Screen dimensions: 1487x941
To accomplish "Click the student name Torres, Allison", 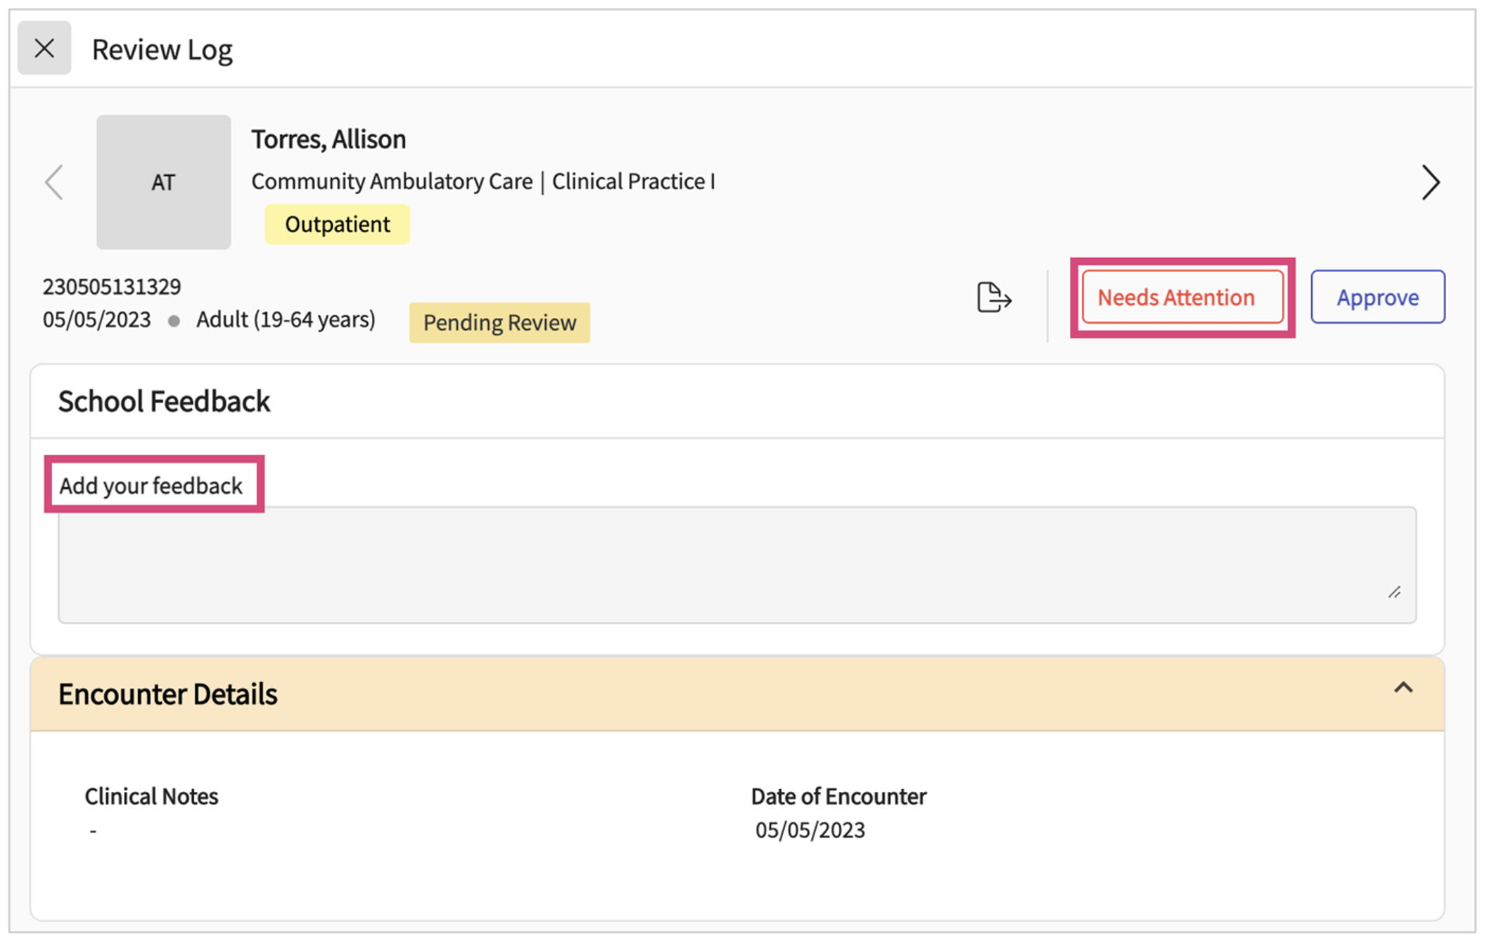I will [x=328, y=139].
